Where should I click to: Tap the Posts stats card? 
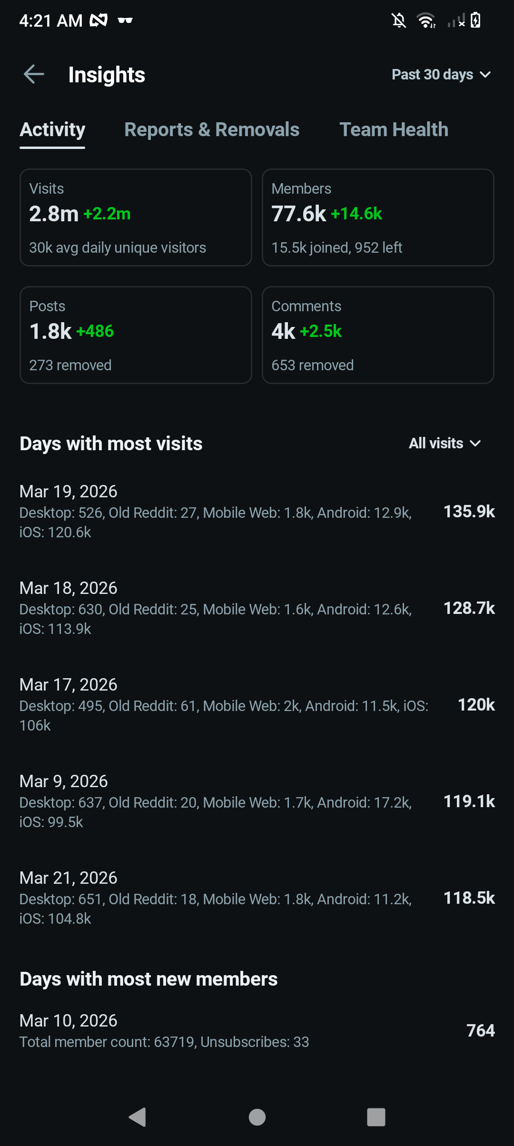pyautogui.click(x=136, y=335)
